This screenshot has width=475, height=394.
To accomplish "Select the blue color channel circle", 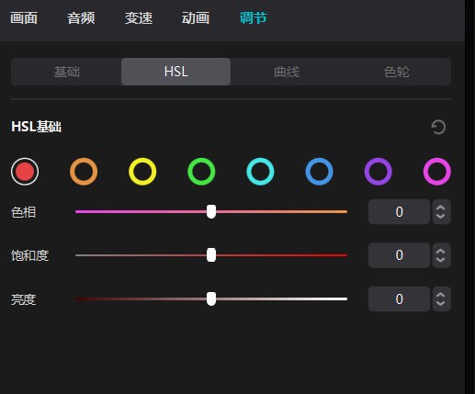I will click(x=319, y=172).
